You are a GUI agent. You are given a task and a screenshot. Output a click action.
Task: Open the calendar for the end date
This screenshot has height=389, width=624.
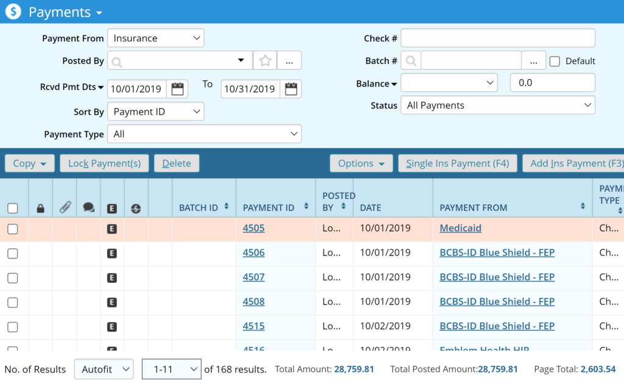click(291, 89)
